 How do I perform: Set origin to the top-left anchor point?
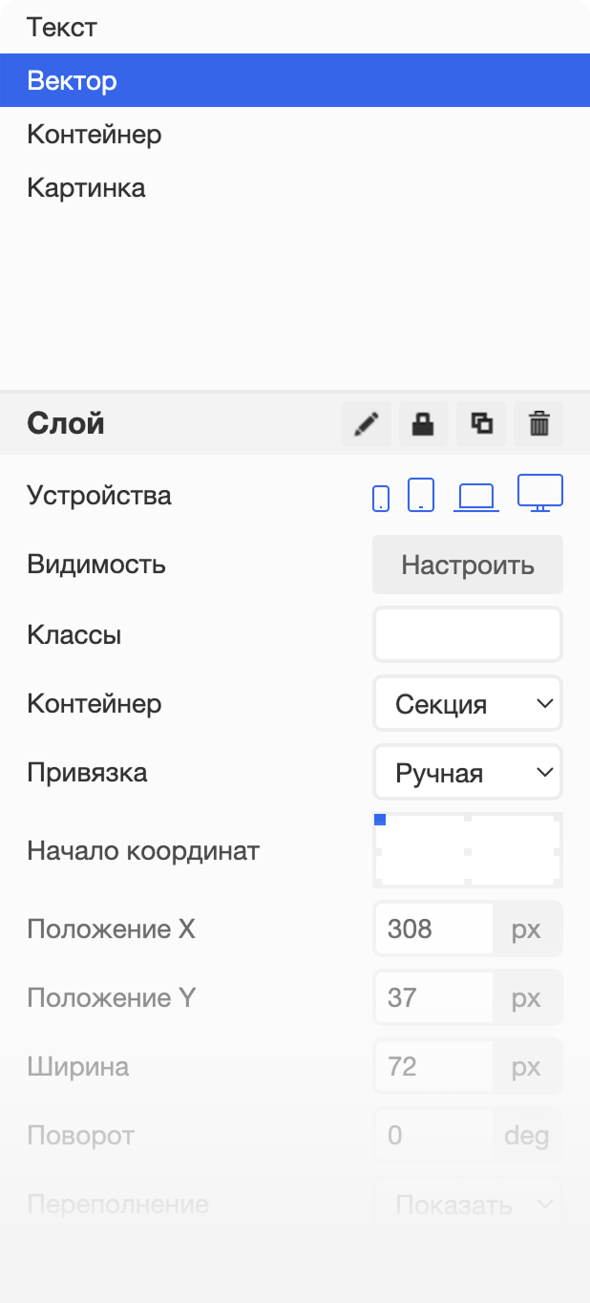[x=380, y=820]
